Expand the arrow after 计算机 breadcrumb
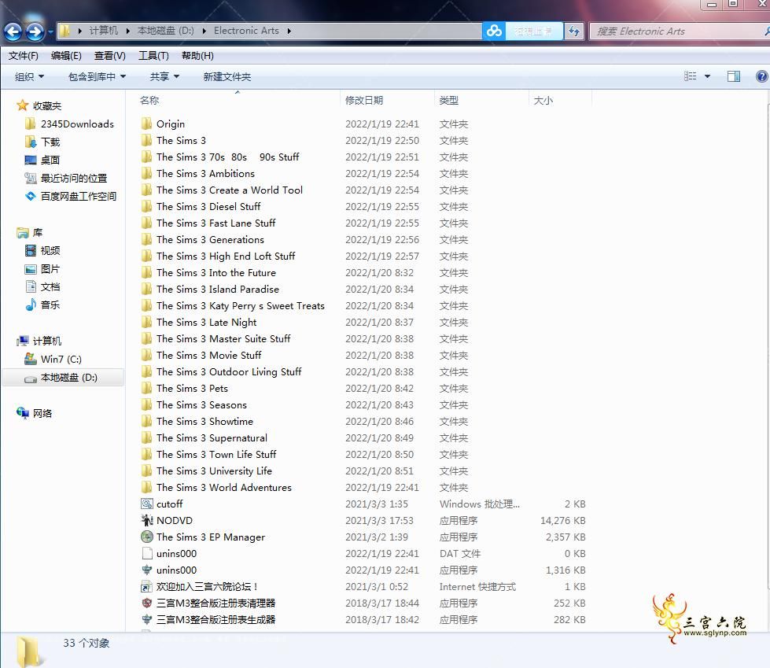 click(x=127, y=31)
